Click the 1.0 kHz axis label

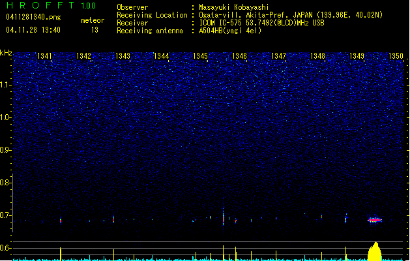coord(6,117)
